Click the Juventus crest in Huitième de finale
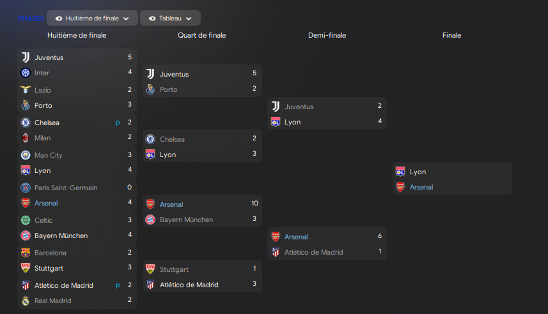This screenshot has width=548, height=314. [26, 57]
